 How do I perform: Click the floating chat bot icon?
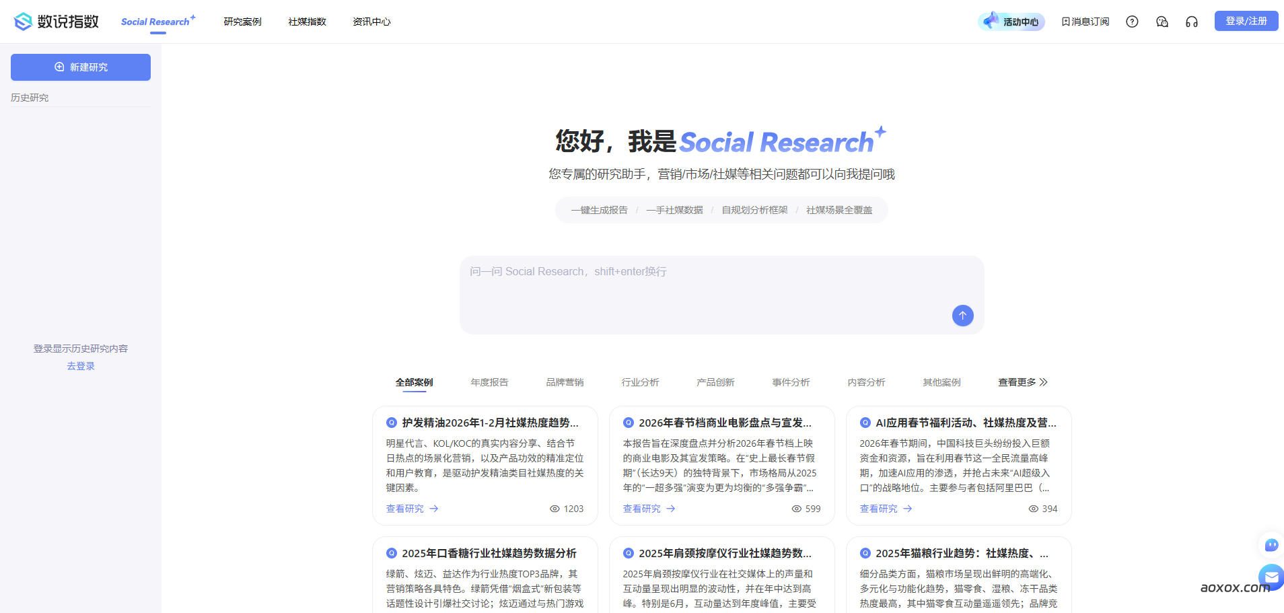(x=1271, y=544)
